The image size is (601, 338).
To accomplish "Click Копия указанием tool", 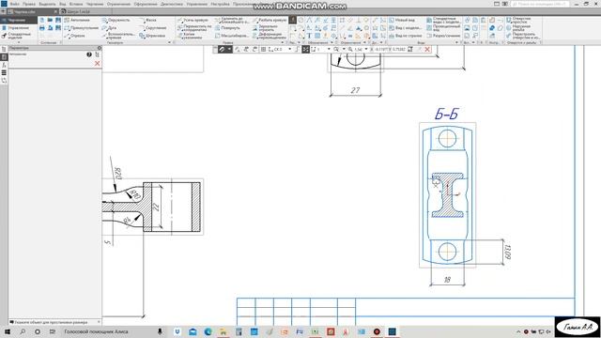I will pos(189,36).
